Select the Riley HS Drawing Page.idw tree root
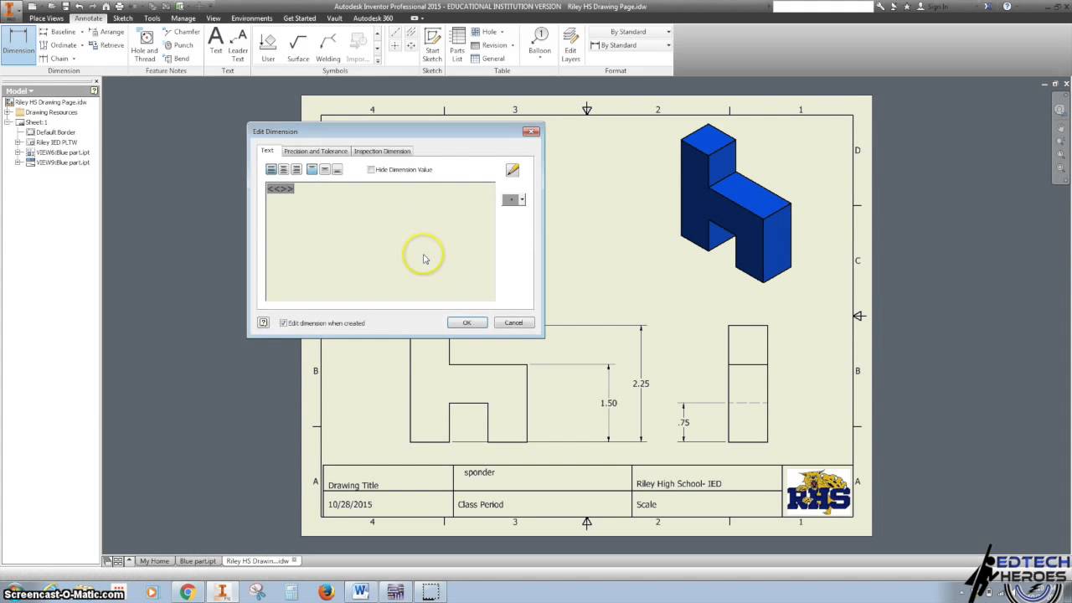This screenshot has height=603, width=1072. point(50,102)
